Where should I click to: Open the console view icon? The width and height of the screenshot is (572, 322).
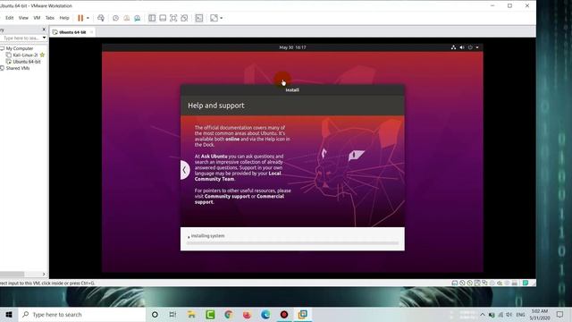pyautogui.click(x=199, y=18)
